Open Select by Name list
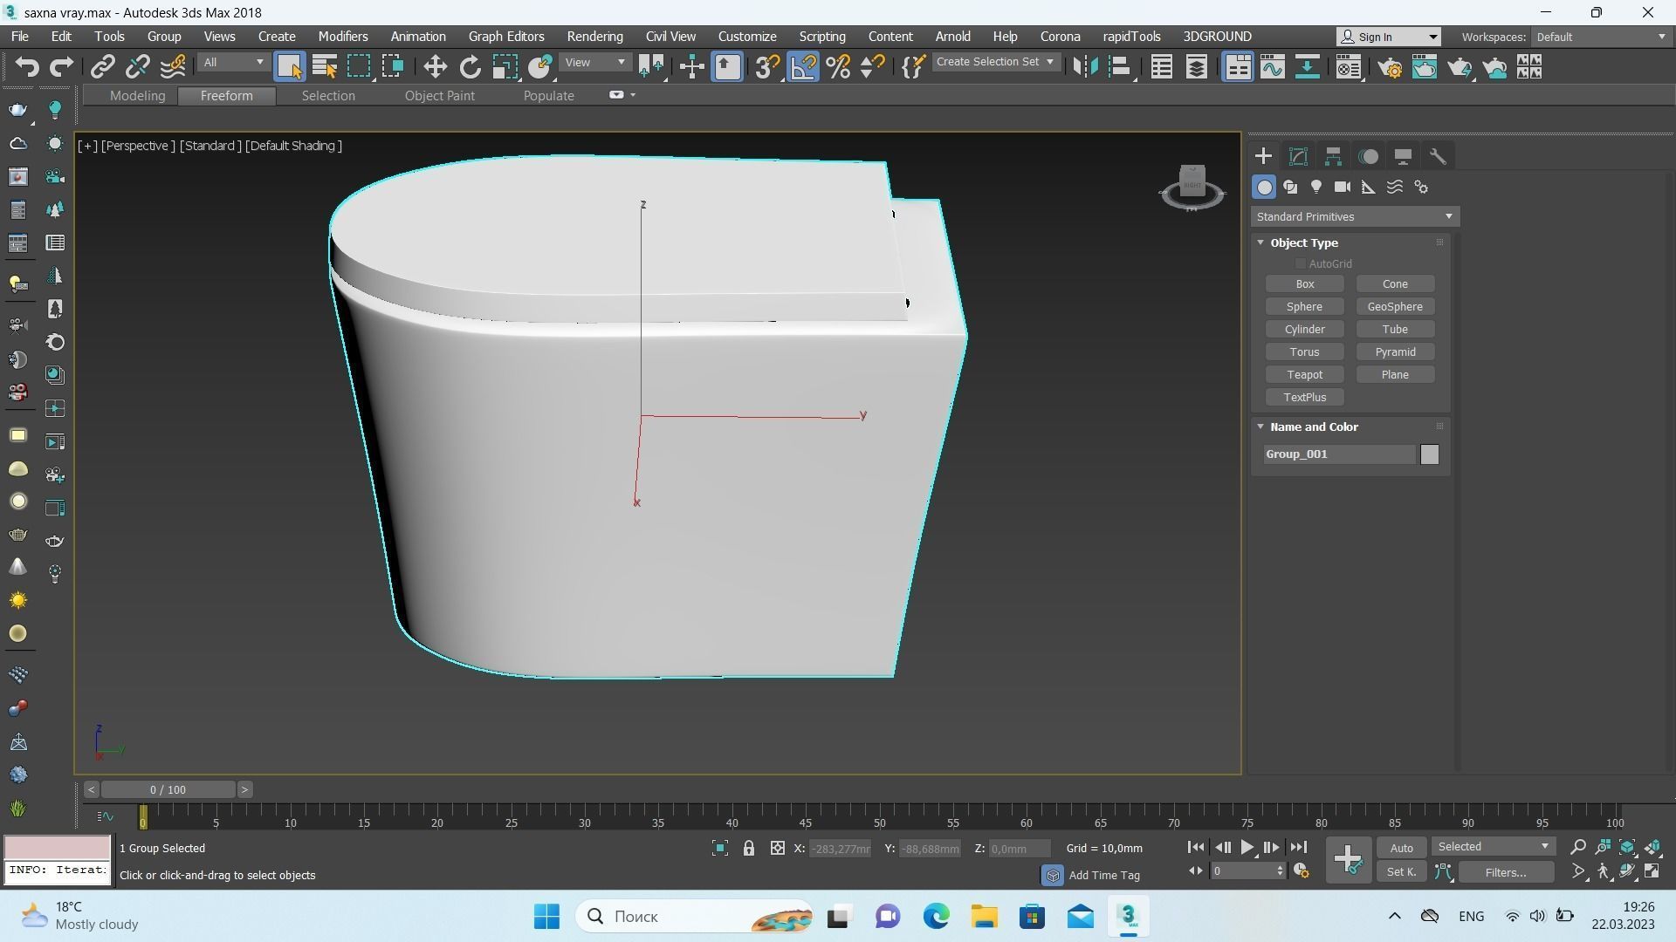 [325, 67]
